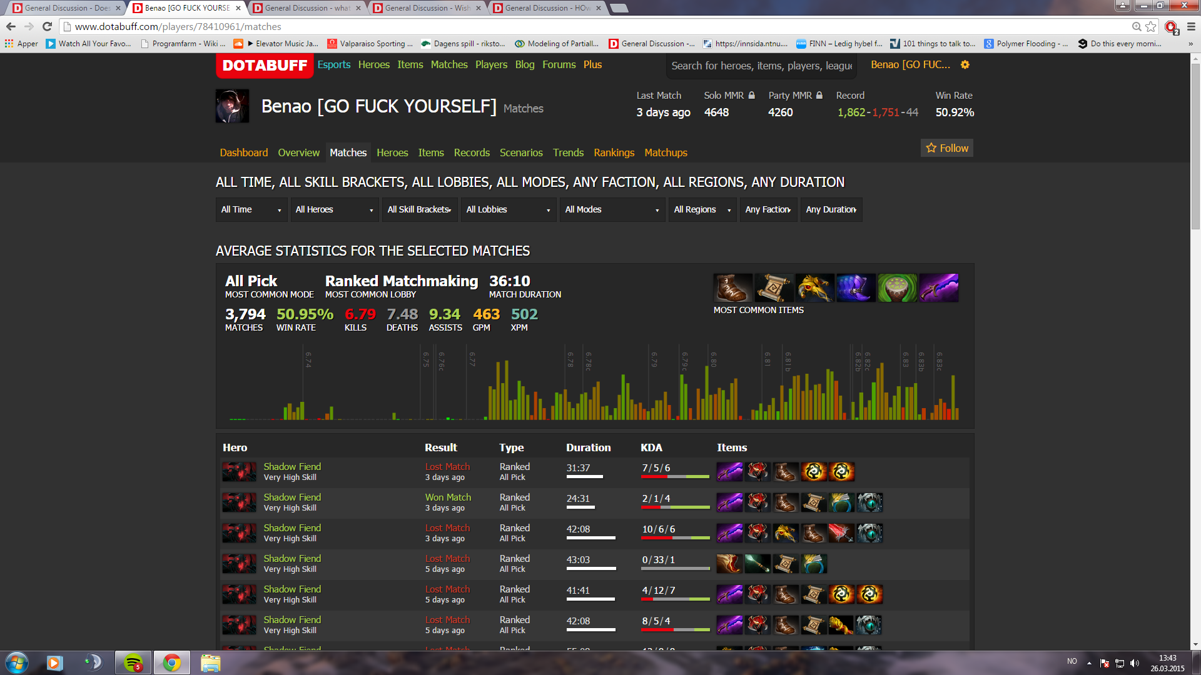Screen dimensions: 1201x675
Task: Click the DOTABUFF logo
Action: (x=265, y=66)
